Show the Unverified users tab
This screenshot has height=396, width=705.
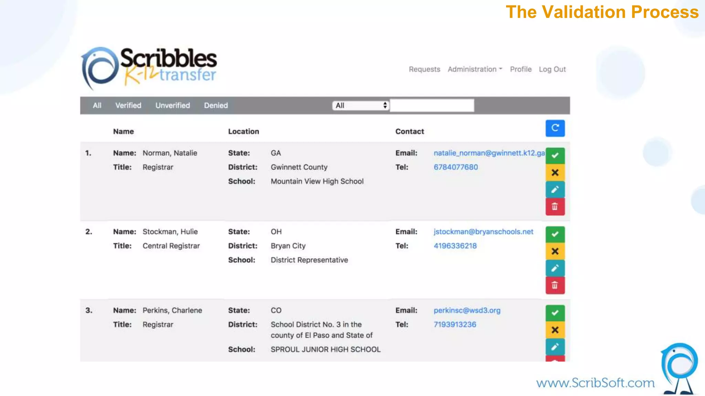(172, 106)
